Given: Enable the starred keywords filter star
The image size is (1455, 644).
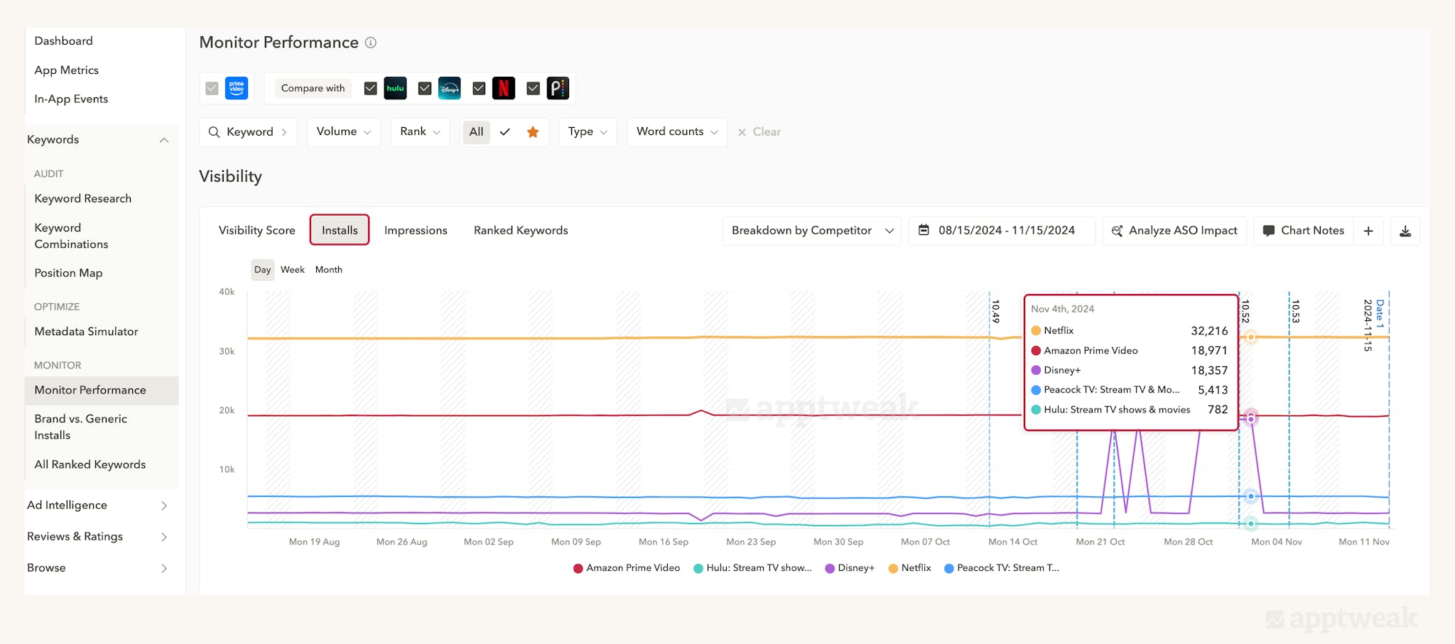Looking at the screenshot, I should pos(533,131).
